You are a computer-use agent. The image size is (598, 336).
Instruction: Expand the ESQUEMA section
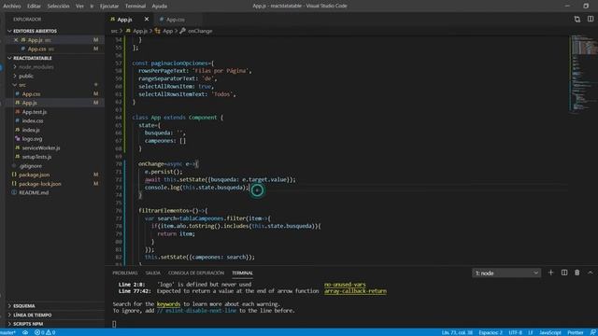pyautogui.click(x=24, y=306)
